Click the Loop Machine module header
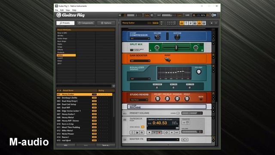This screenshot has height=155, width=275. [x=167, y=106]
